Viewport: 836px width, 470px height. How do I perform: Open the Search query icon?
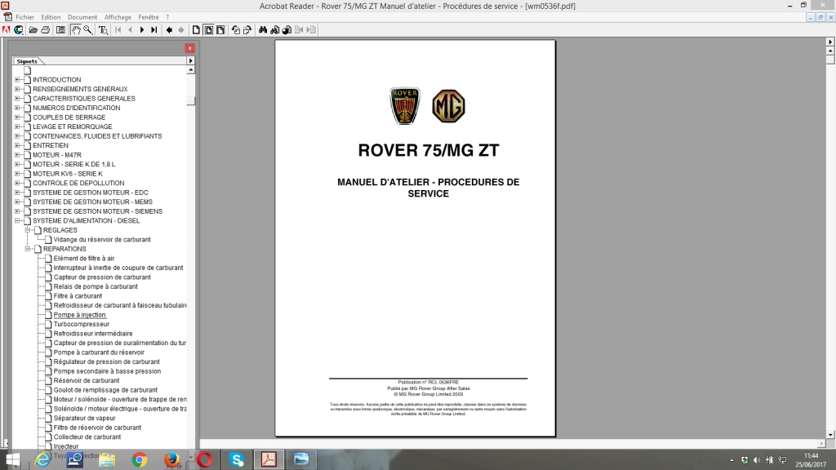coord(287,30)
